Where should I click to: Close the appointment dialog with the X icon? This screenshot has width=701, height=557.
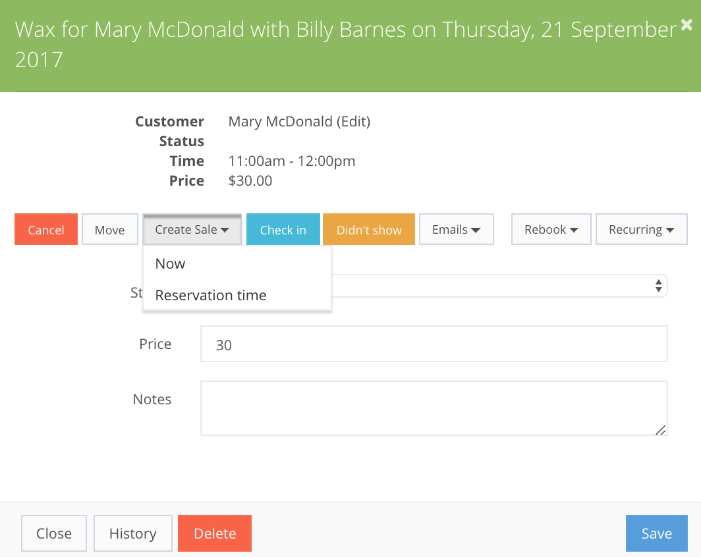coord(687,25)
